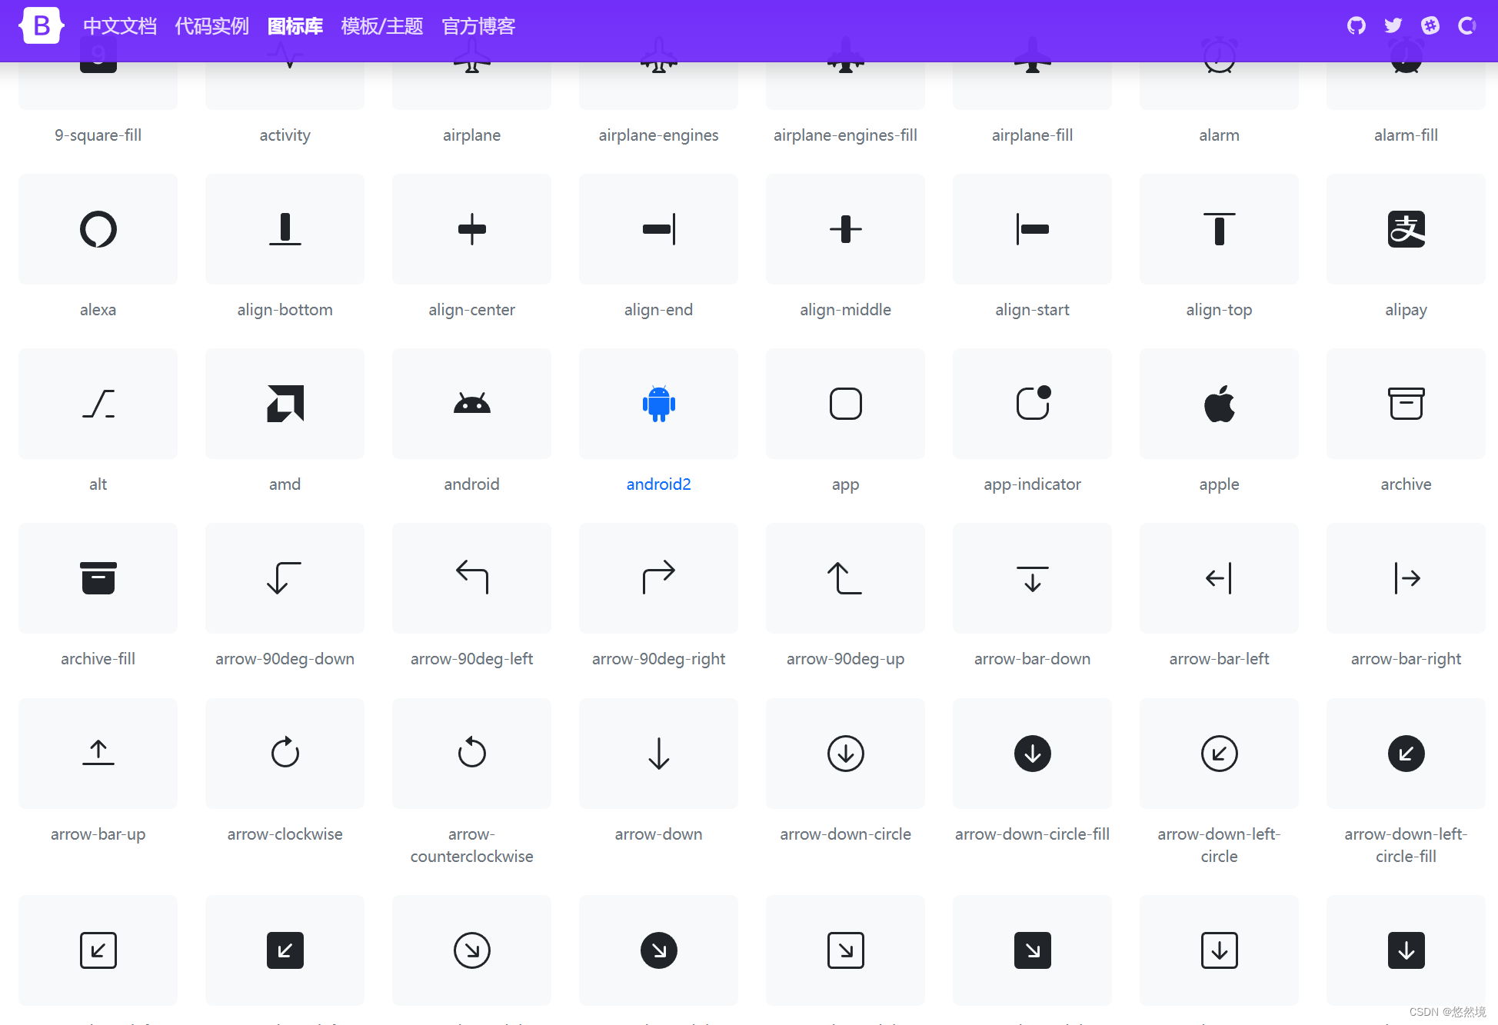
Task: Click the airplane-fill label text
Action: click(1032, 135)
